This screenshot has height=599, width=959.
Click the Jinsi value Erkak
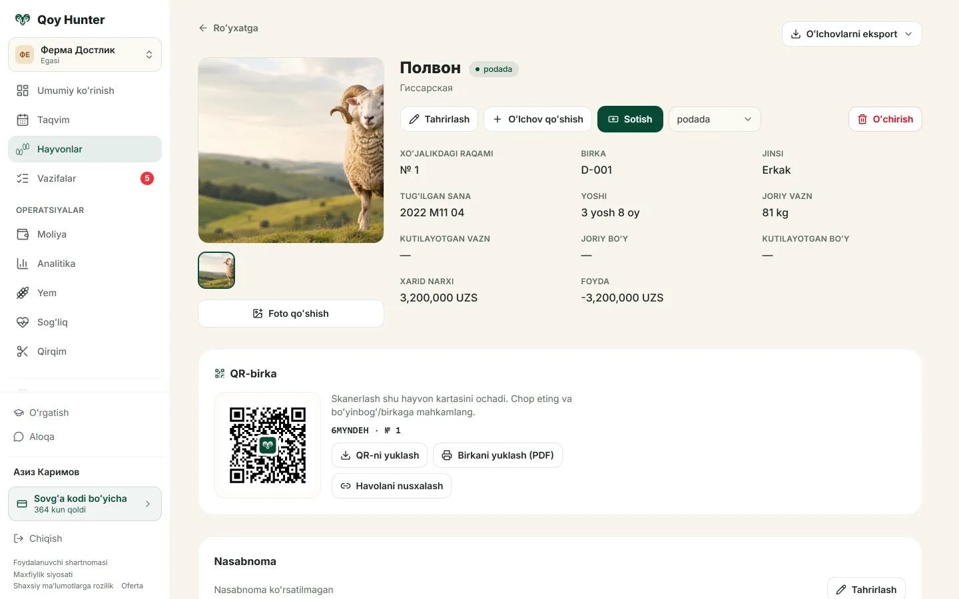pos(777,170)
